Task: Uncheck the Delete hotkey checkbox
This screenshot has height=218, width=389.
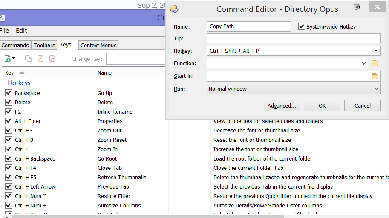Action: tap(9, 102)
